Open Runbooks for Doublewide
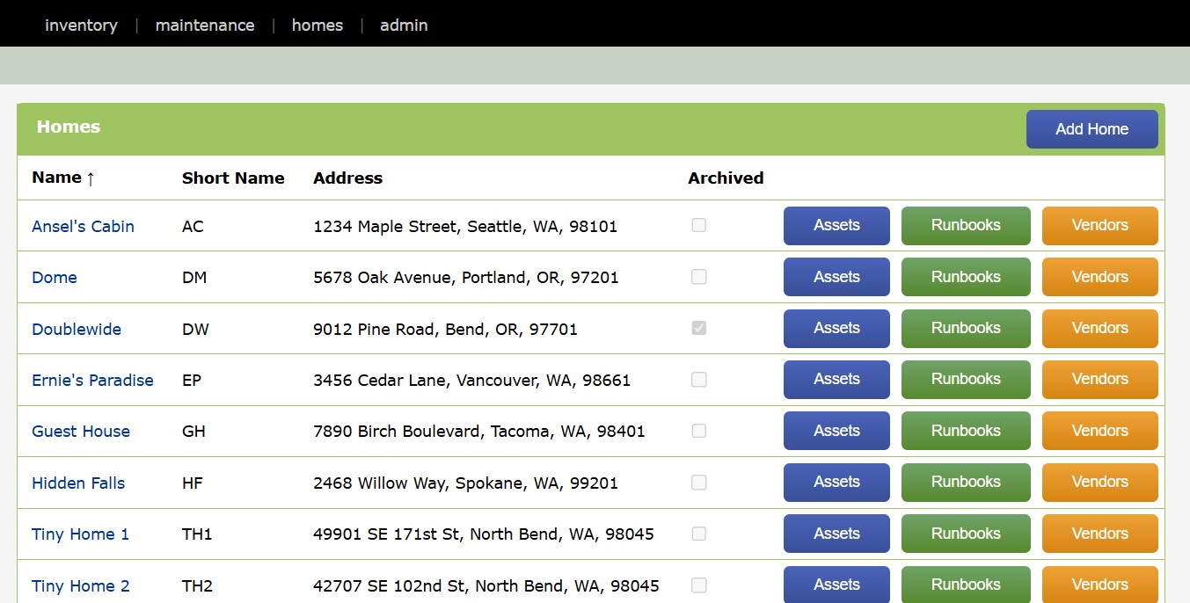Screen dimensions: 1190x603 (x=966, y=328)
